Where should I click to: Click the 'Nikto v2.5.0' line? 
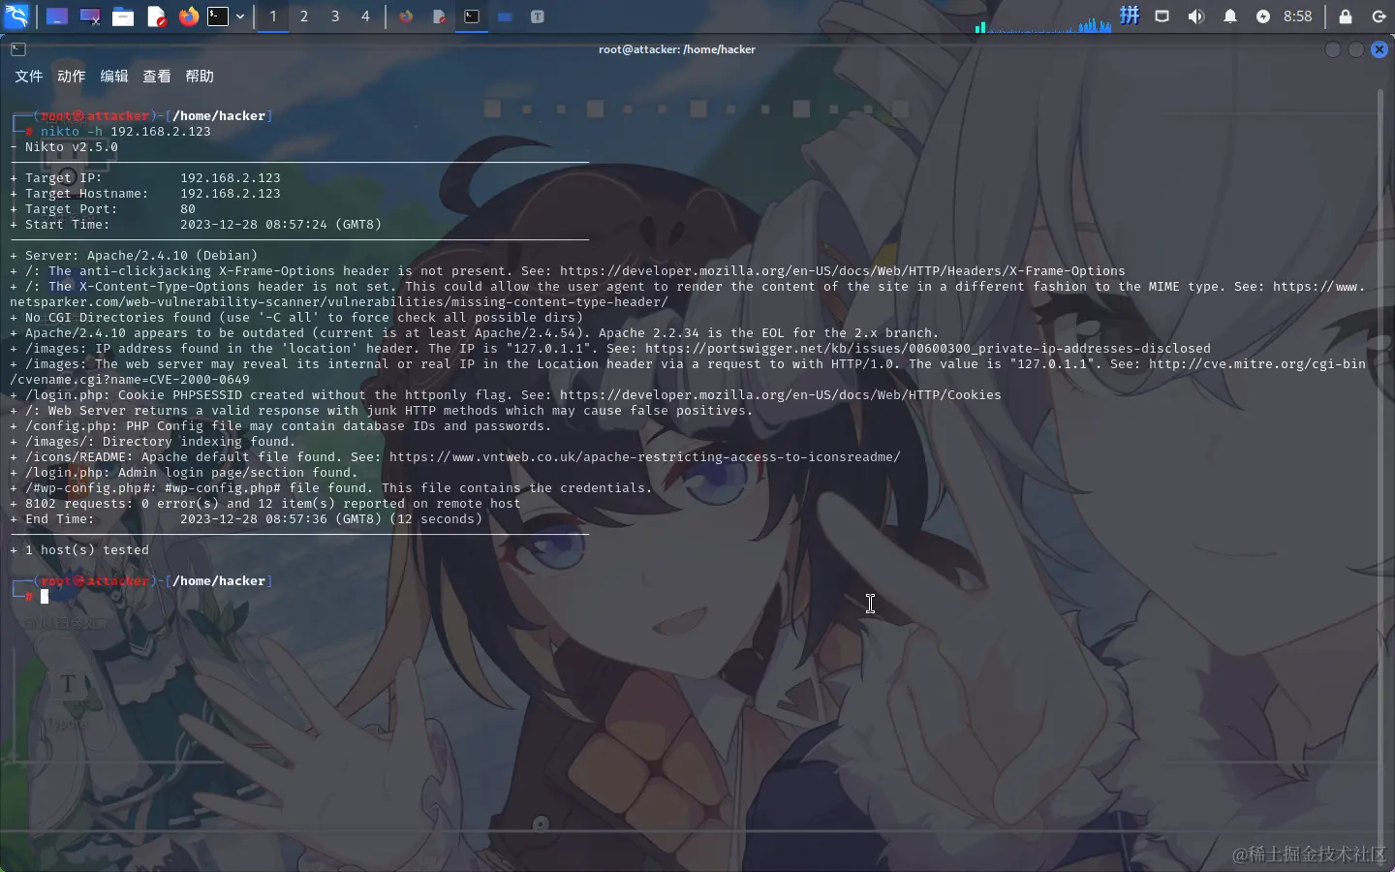pos(64,147)
